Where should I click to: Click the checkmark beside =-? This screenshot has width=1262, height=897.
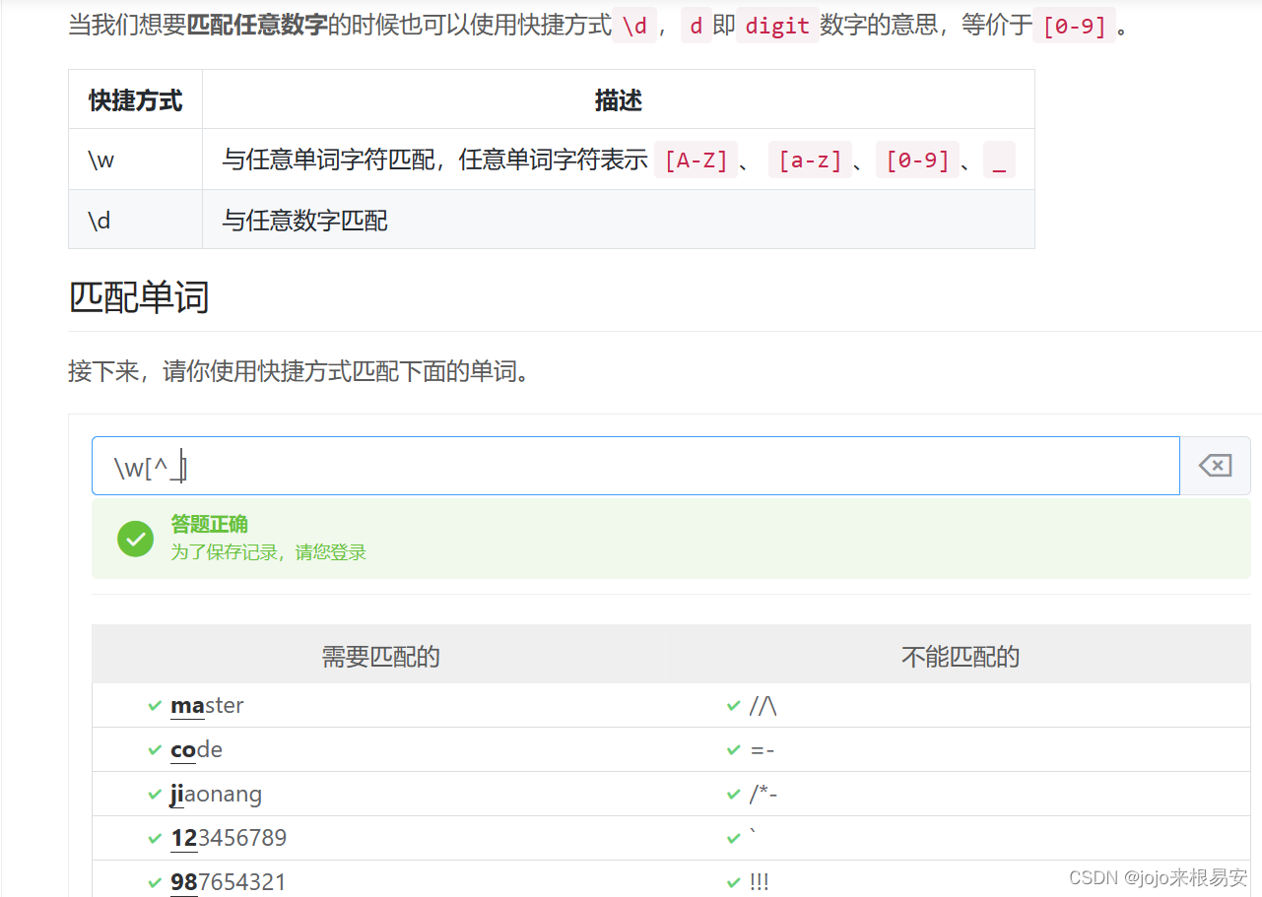733,750
